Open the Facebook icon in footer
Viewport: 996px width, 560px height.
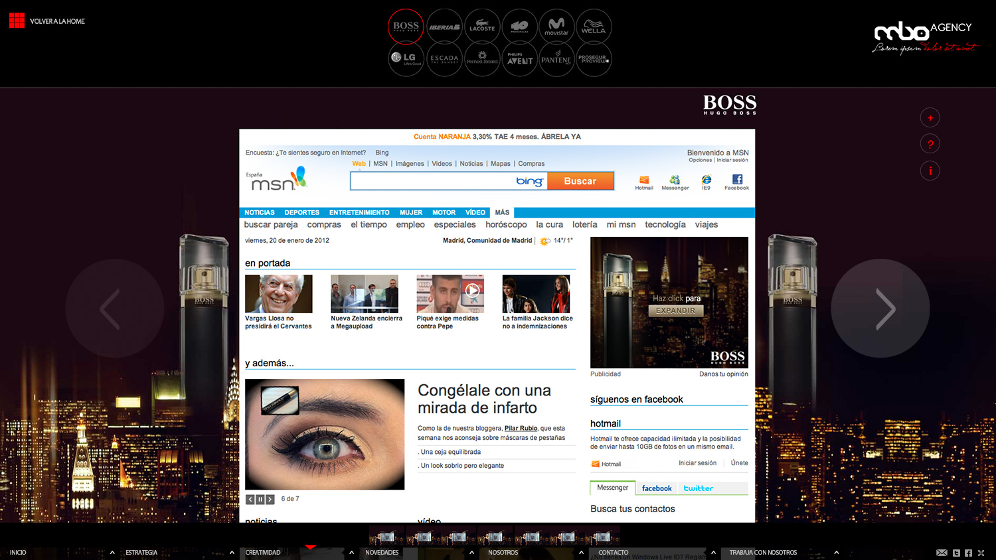[968, 553]
